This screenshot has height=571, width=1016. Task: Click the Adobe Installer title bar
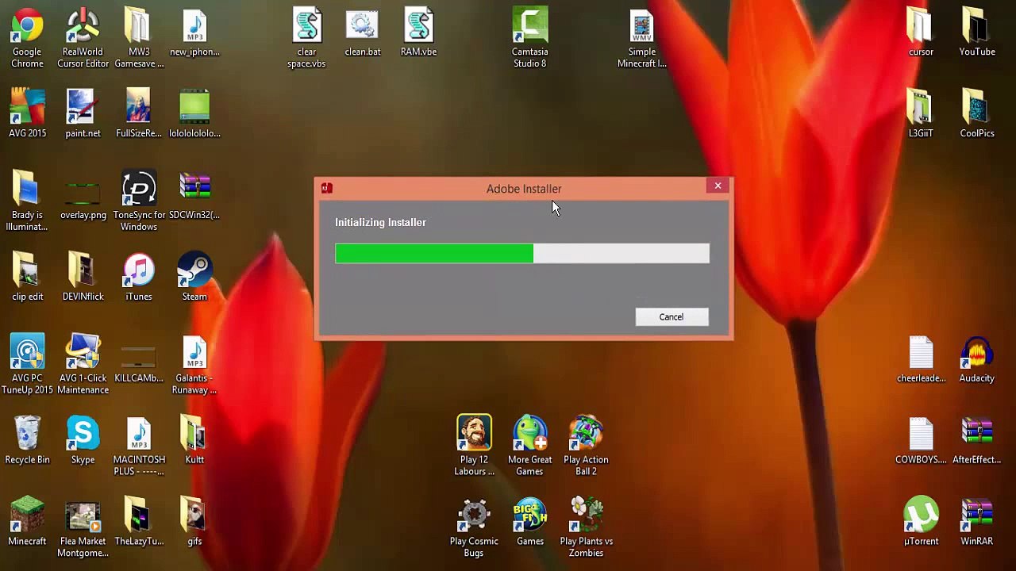[x=524, y=189]
